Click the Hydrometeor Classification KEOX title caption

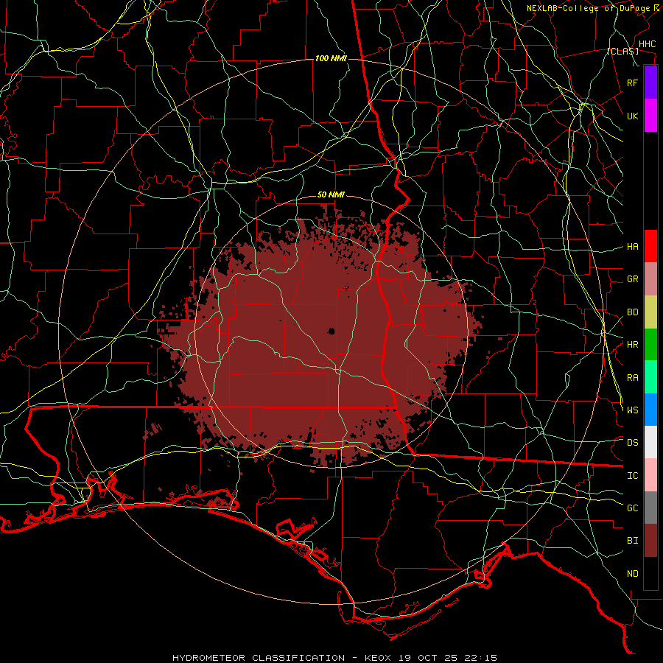tap(334, 658)
